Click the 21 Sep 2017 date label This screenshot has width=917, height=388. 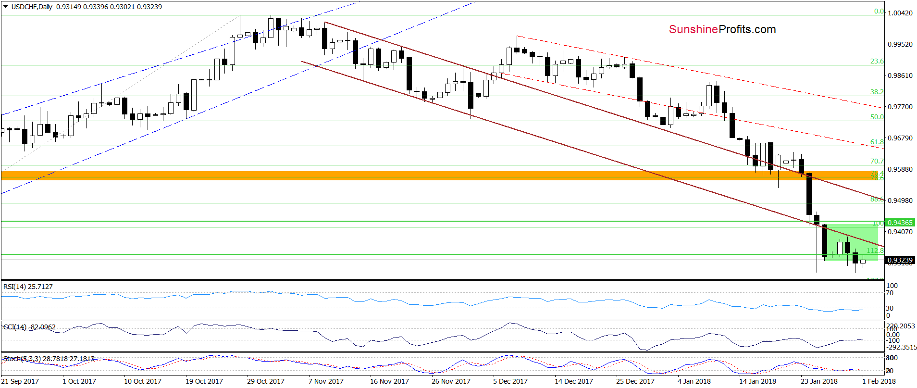click(20, 381)
